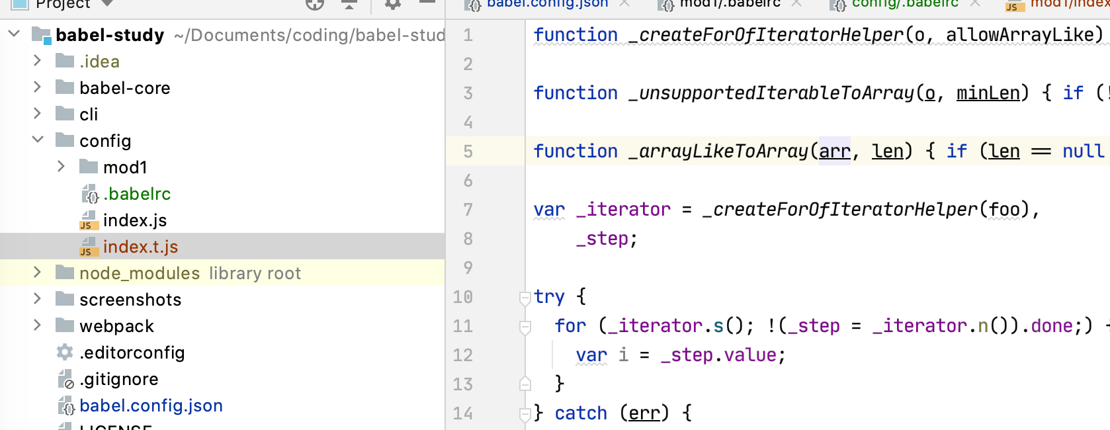Collapse the babel-study root chevron
1110x430 pixels.
pyautogui.click(x=14, y=34)
